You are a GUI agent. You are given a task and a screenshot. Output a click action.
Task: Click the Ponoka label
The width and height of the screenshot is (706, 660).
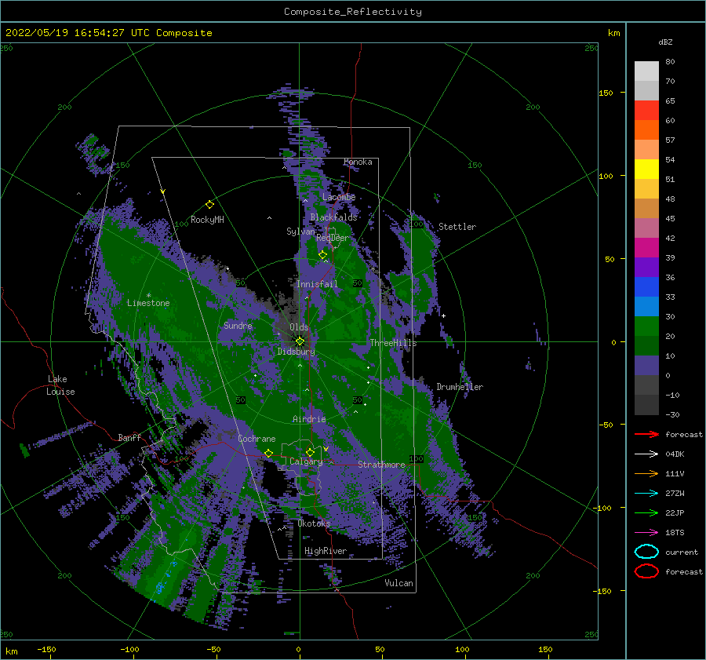tap(358, 162)
